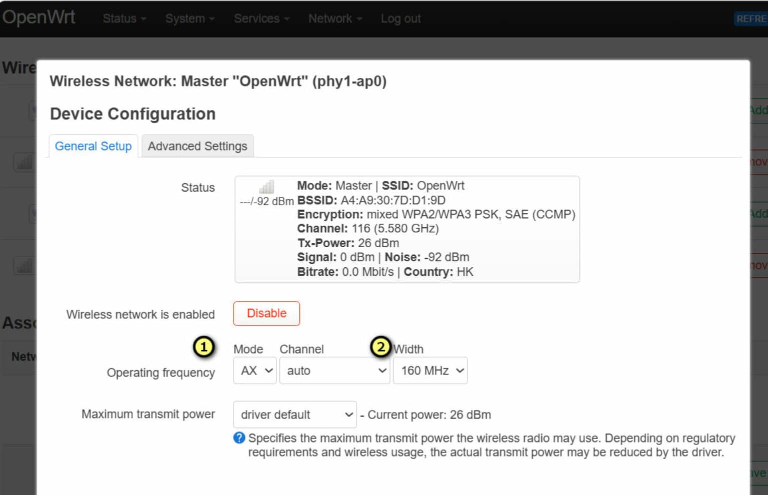The height and width of the screenshot is (495, 768).
Task: Open the Channel dropdown set to auto
Action: pos(334,371)
